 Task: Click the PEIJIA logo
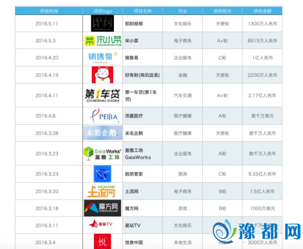pos(103,116)
